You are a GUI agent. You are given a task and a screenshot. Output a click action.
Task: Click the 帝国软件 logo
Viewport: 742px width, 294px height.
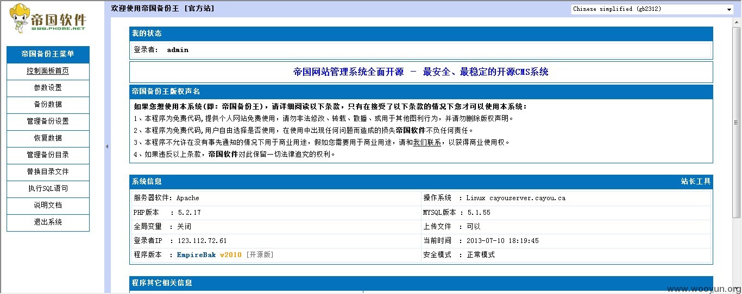[48, 19]
